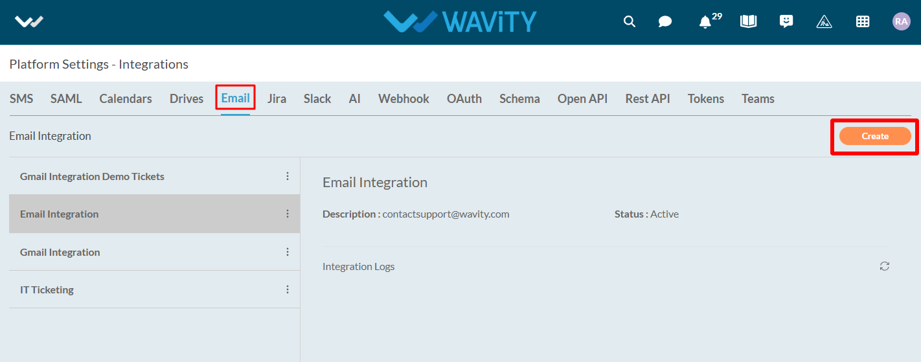Switch to the OAuth tab
The width and height of the screenshot is (921, 362).
[464, 98]
